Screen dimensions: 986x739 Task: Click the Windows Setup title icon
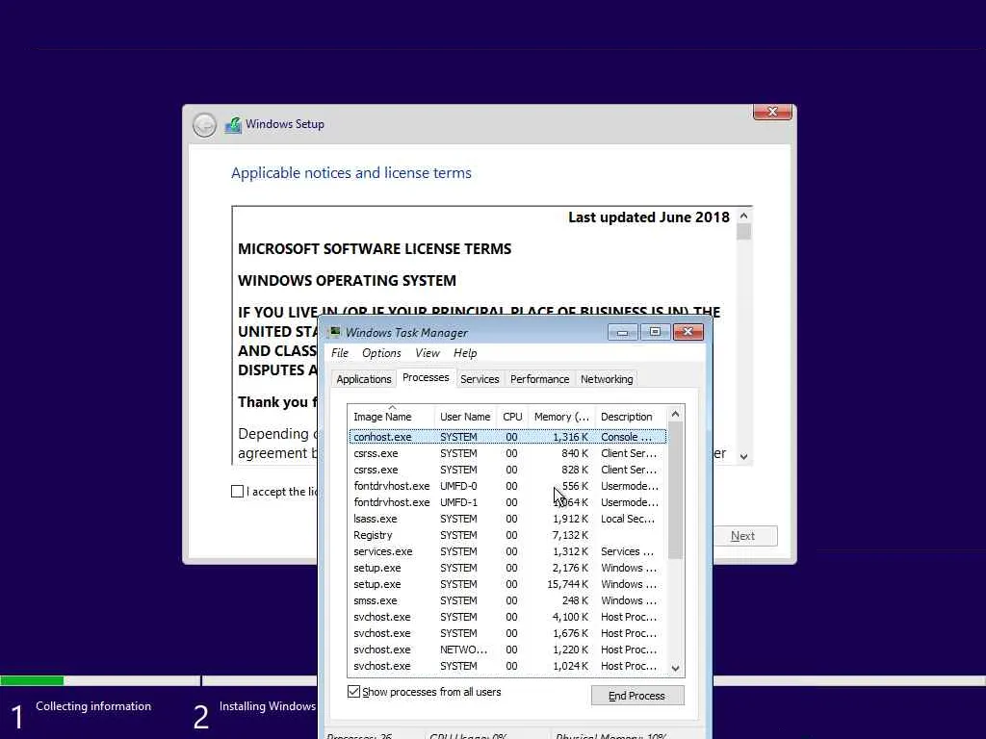(233, 124)
